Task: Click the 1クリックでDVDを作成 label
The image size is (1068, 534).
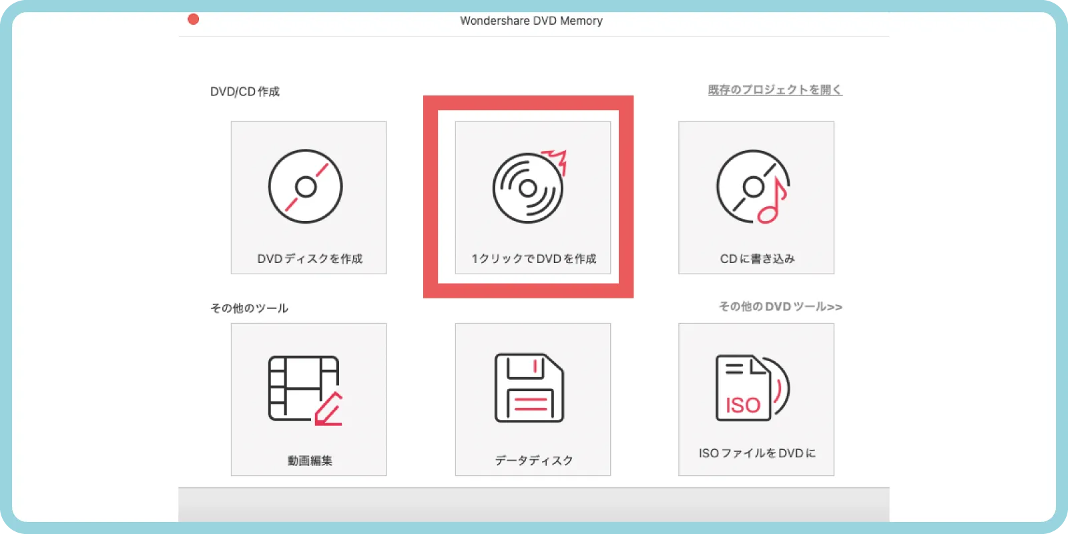Action: pyautogui.click(x=534, y=258)
